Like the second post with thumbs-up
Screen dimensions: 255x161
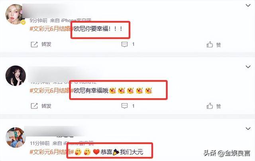point(210,106)
